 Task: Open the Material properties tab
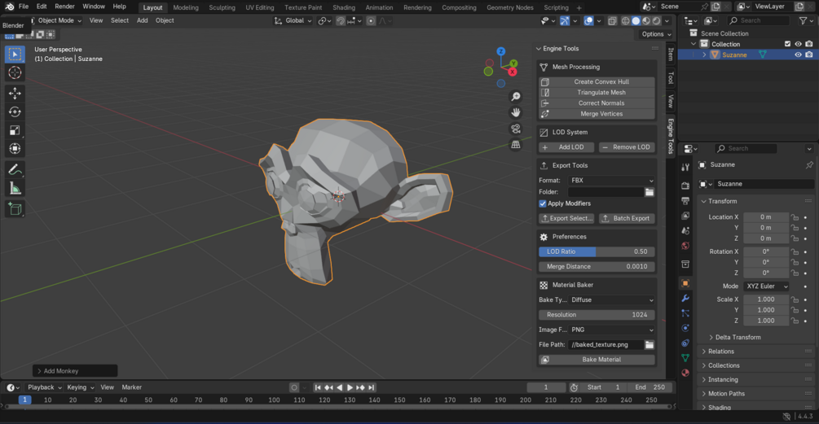[x=685, y=373]
